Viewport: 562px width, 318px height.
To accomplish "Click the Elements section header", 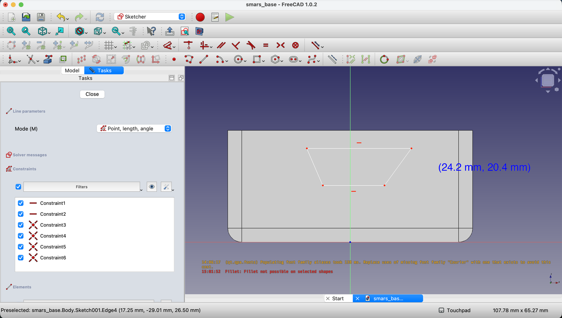I will (x=22, y=287).
